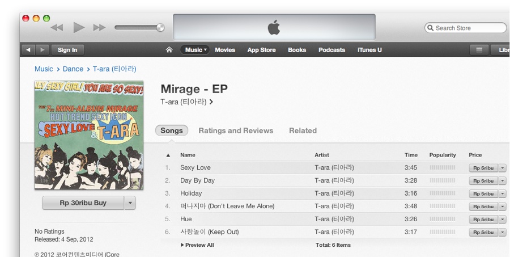Image resolution: width=510 pixels, height=257 pixels.
Task: Open price dropdown arrow for Holiday
Action: tap(503, 194)
